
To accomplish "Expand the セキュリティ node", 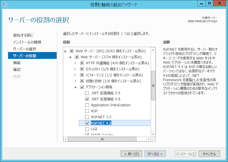I will coord(75,69).
